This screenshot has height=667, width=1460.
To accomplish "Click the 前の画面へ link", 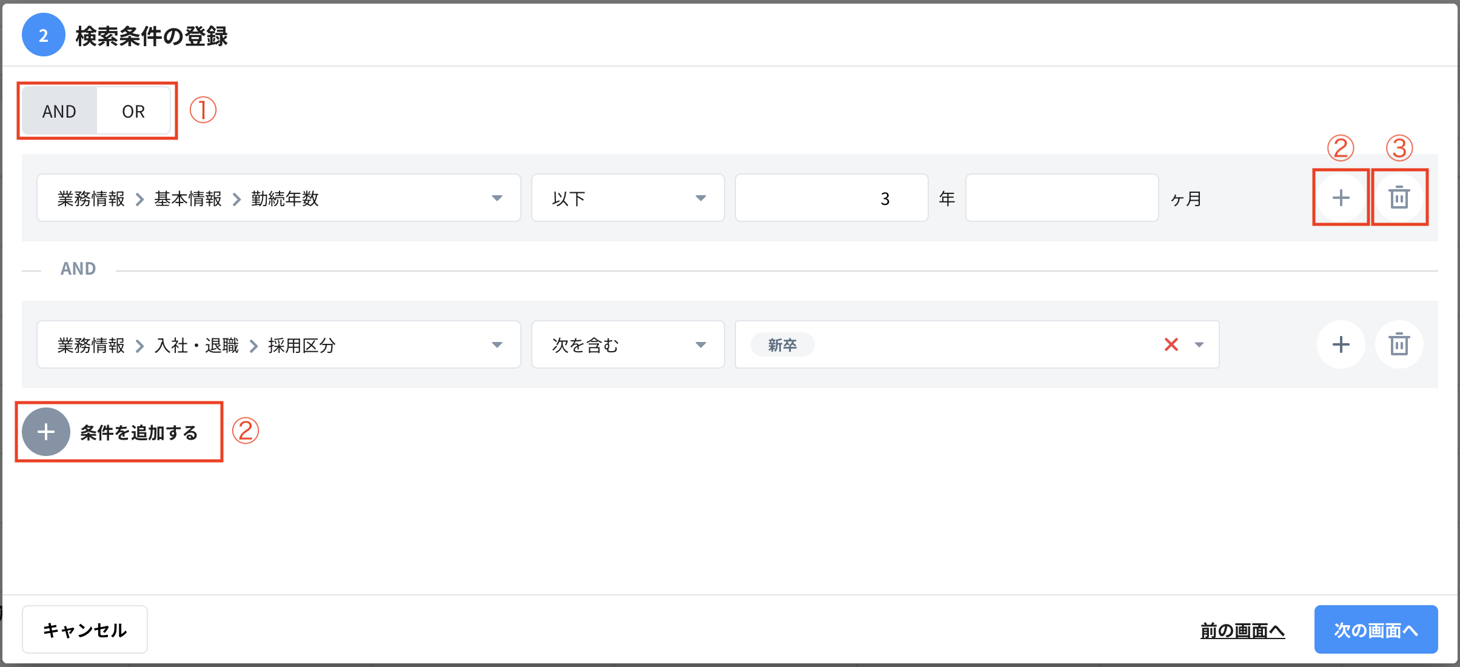I will click(1242, 631).
